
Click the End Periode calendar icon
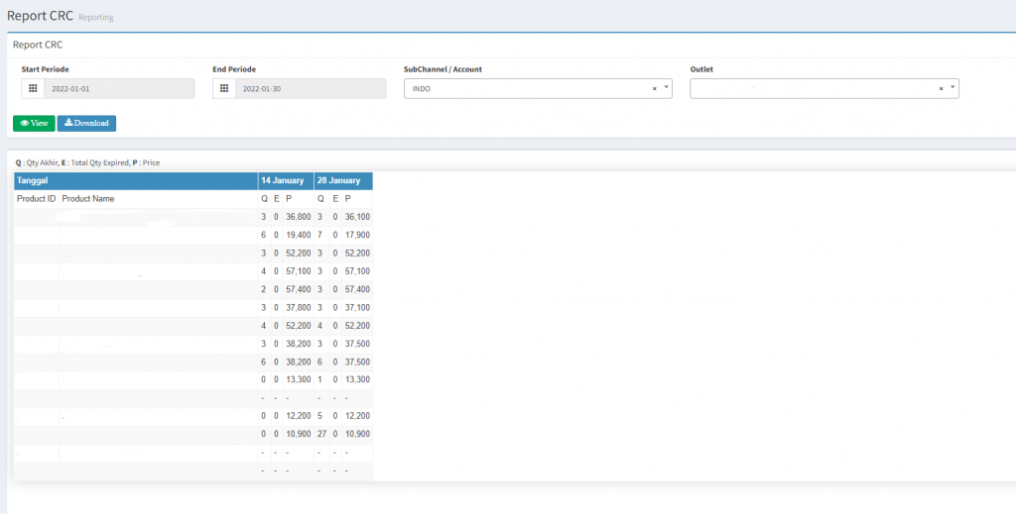(x=224, y=89)
